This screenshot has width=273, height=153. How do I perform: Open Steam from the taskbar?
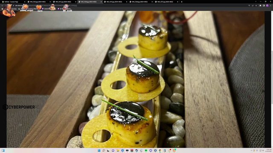[x=136, y=150]
